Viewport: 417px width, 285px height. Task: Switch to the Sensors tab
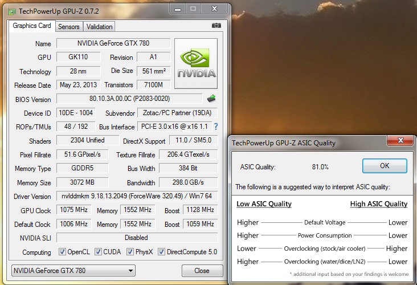[69, 27]
